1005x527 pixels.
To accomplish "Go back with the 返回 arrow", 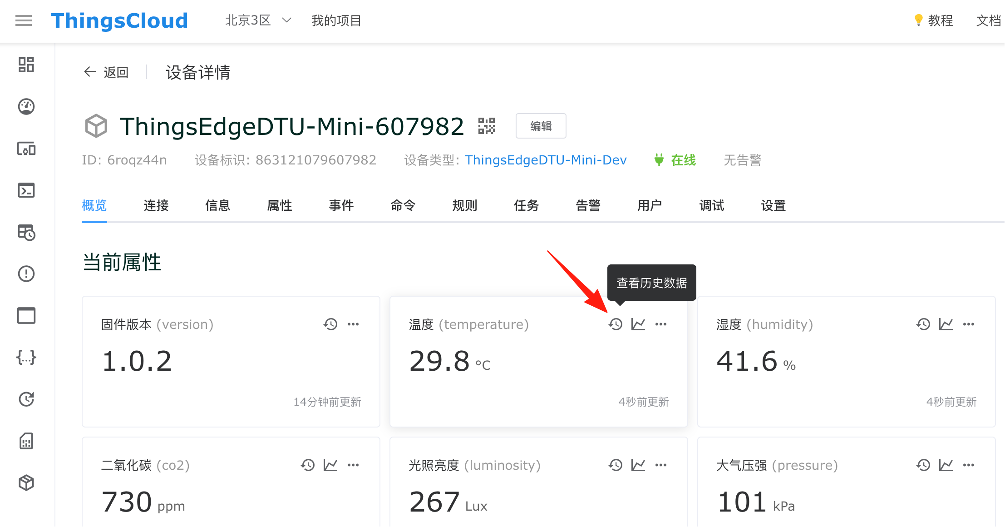I will tap(106, 72).
